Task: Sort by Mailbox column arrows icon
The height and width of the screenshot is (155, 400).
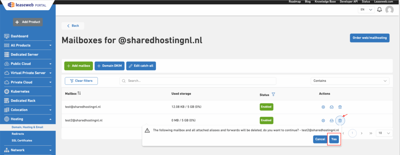Action: [x=79, y=93]
